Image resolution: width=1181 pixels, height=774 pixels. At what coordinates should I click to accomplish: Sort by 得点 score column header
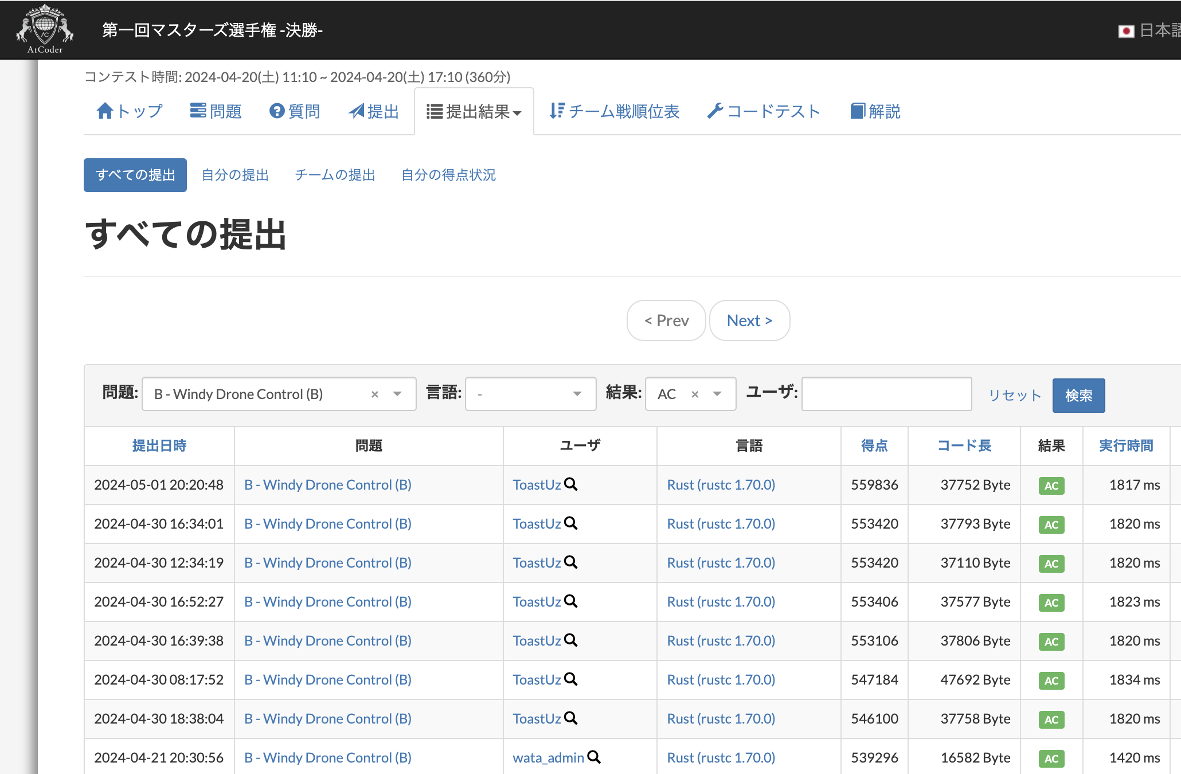[x=874, y=445]
